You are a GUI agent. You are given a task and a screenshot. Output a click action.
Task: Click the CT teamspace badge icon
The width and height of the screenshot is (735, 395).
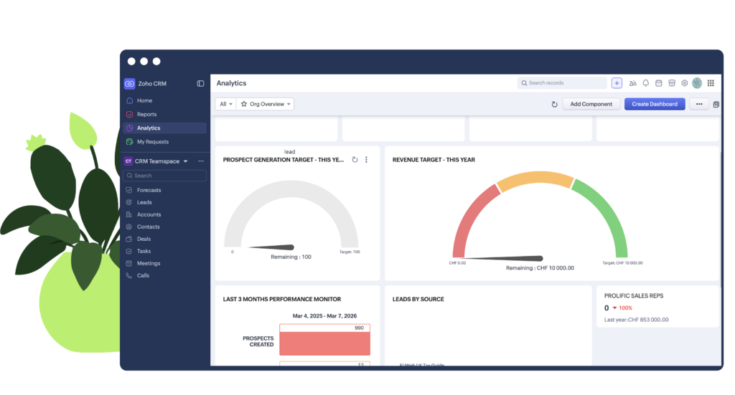click(x=128, y=161)
